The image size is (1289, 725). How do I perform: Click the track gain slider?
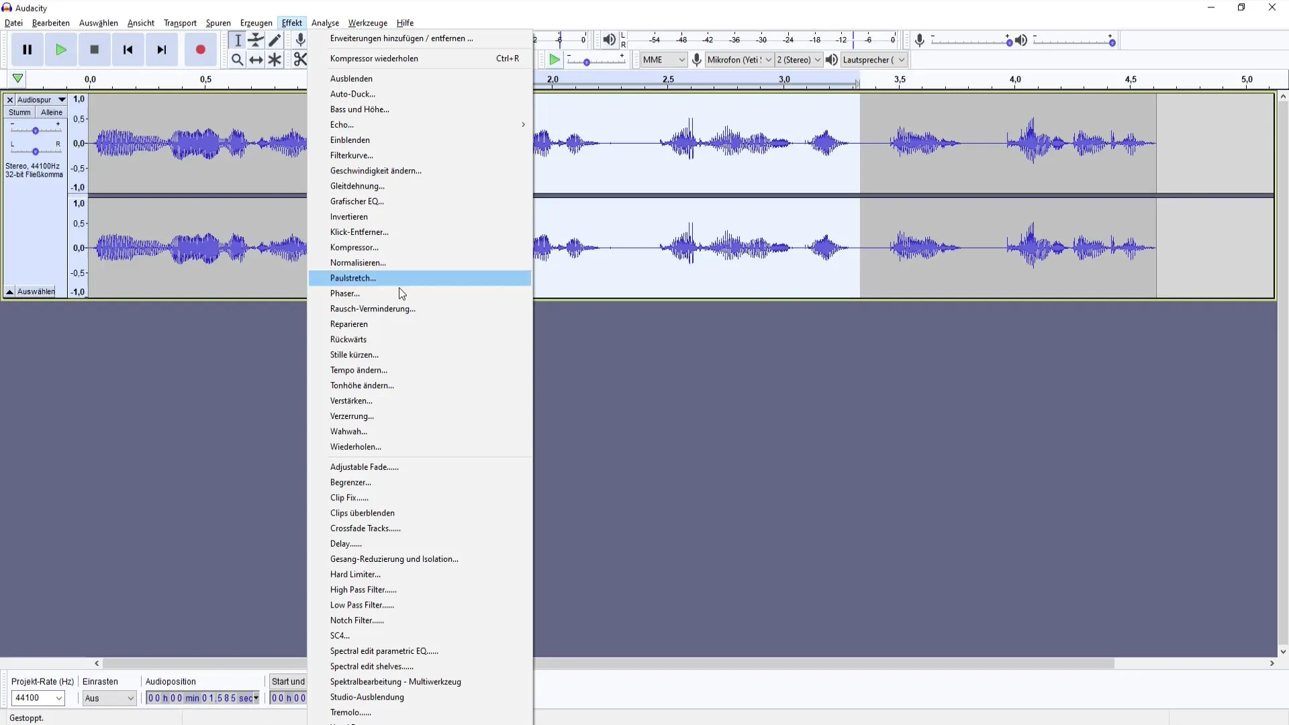point(35,130)
